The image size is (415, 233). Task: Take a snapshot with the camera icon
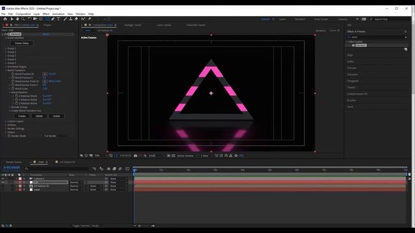click(136, 156)
